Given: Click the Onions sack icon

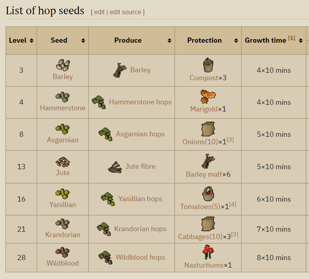Looking at the screenshot, I should click(208, 129).
